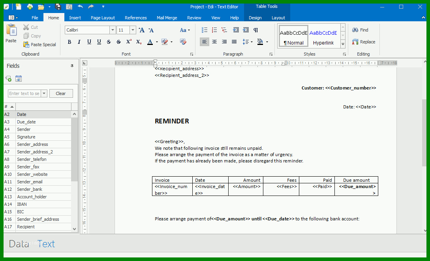The height and width of the screenshot is (261, 430).
Task: Toggle Italic formatting
Action: tap(79, 42)
